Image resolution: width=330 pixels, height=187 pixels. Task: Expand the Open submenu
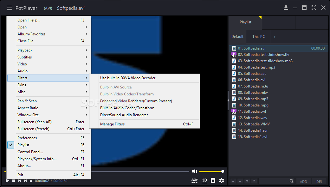[x=49, y=27]
